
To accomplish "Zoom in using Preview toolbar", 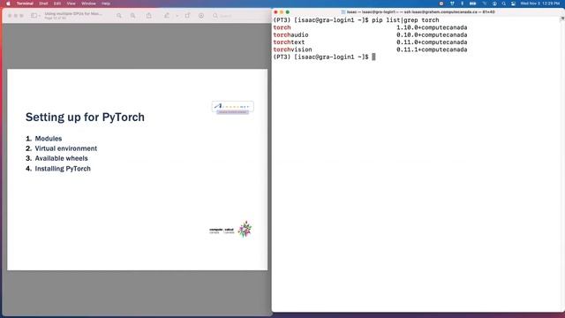I will pos(133,16).
